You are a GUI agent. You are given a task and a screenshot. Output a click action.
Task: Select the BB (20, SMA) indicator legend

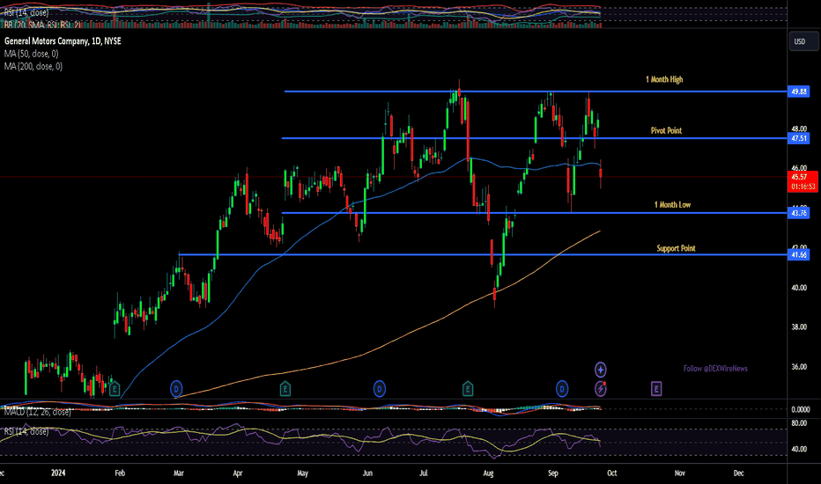click(x=42, y=25)
